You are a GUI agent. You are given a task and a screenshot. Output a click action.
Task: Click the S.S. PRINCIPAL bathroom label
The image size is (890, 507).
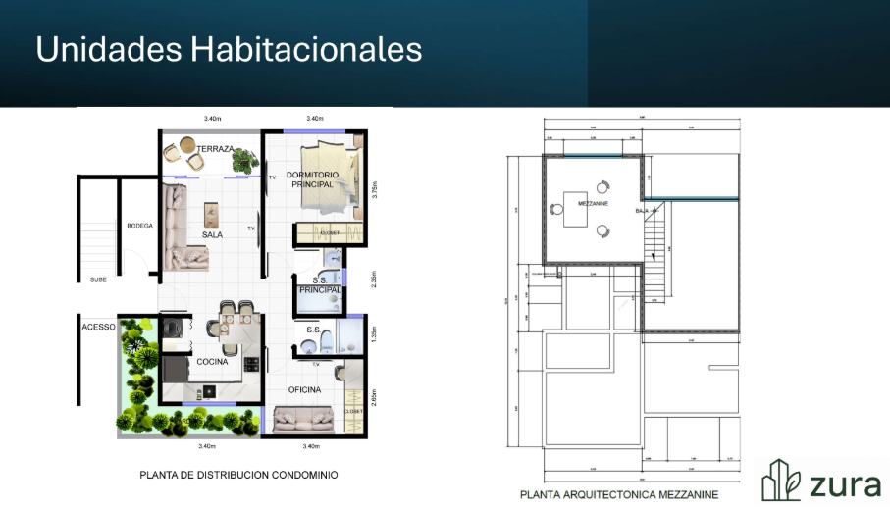tap(320, 285)
